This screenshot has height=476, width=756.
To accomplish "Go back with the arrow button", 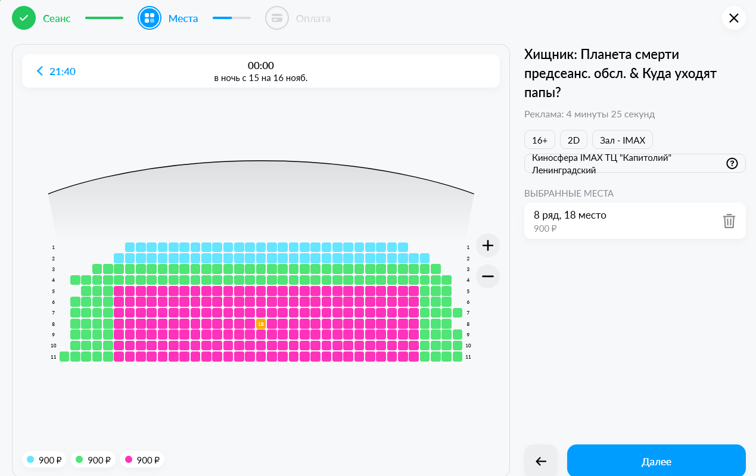I will (x=541, y=461).
